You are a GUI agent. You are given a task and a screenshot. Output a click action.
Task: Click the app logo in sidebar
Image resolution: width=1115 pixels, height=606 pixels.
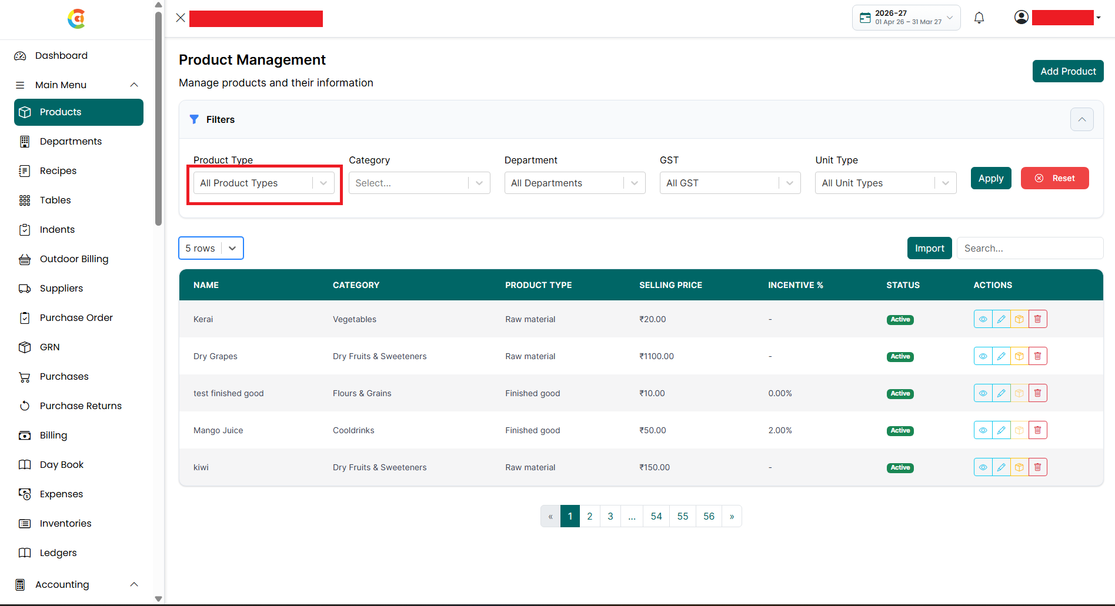pos(76,19)
